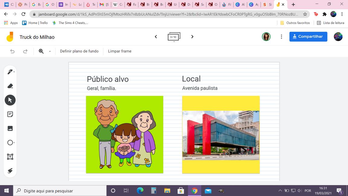348x196 pixels.
Task: Click Limpar frame to clear the frame
Action: coord(120,51)
